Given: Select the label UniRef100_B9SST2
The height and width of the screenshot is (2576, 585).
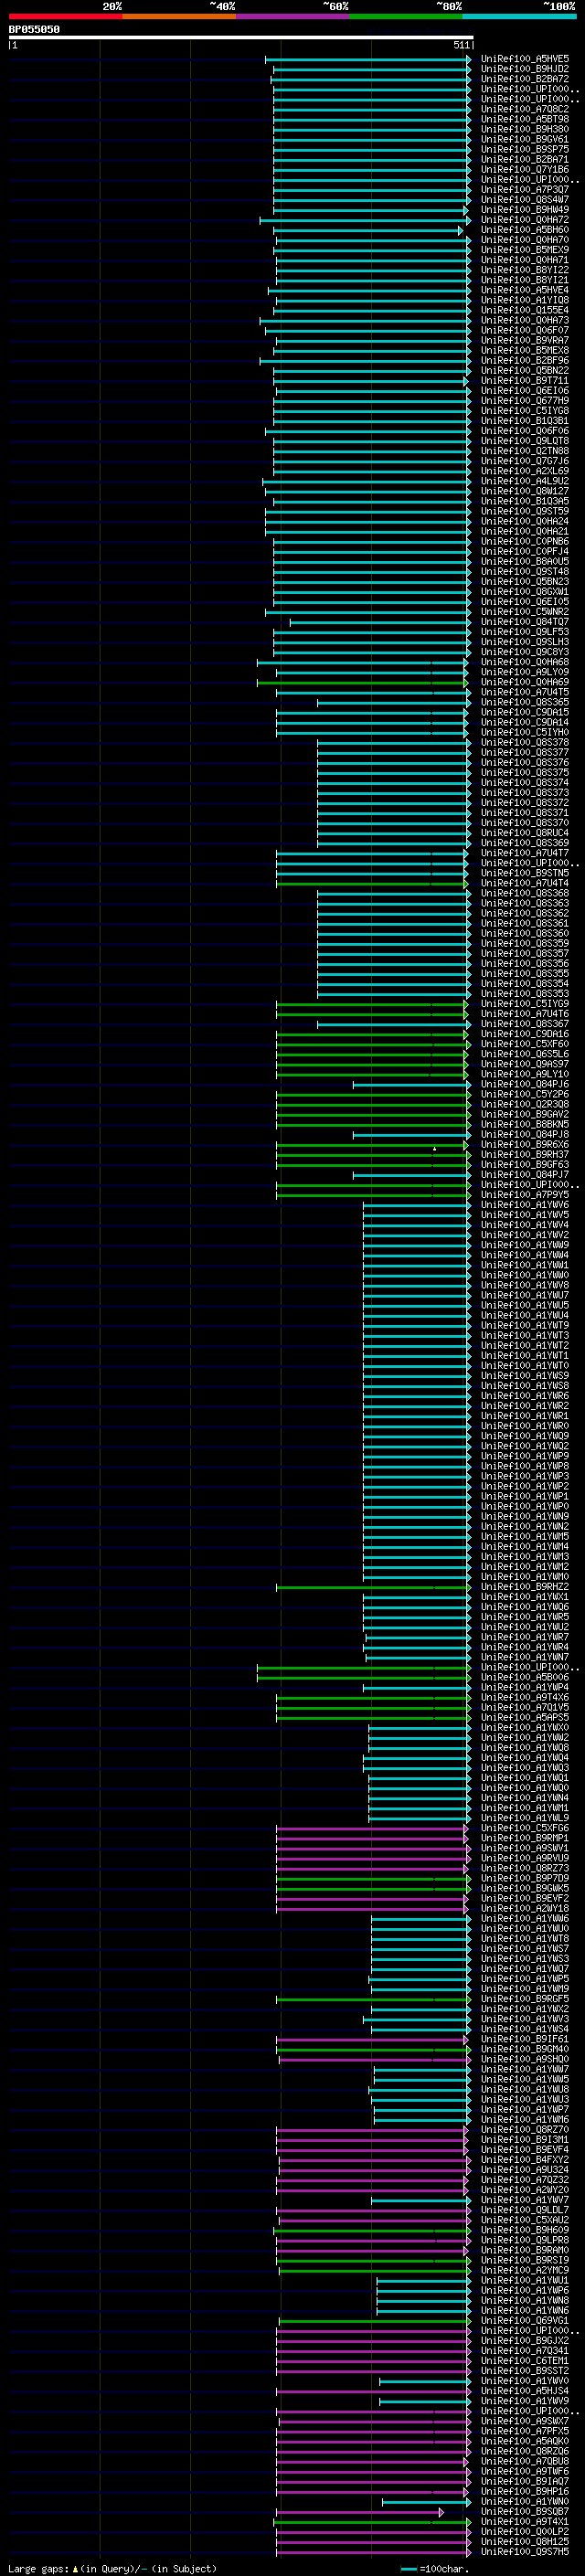Looking at the screenshot, I should click(x=524, y=2370).
